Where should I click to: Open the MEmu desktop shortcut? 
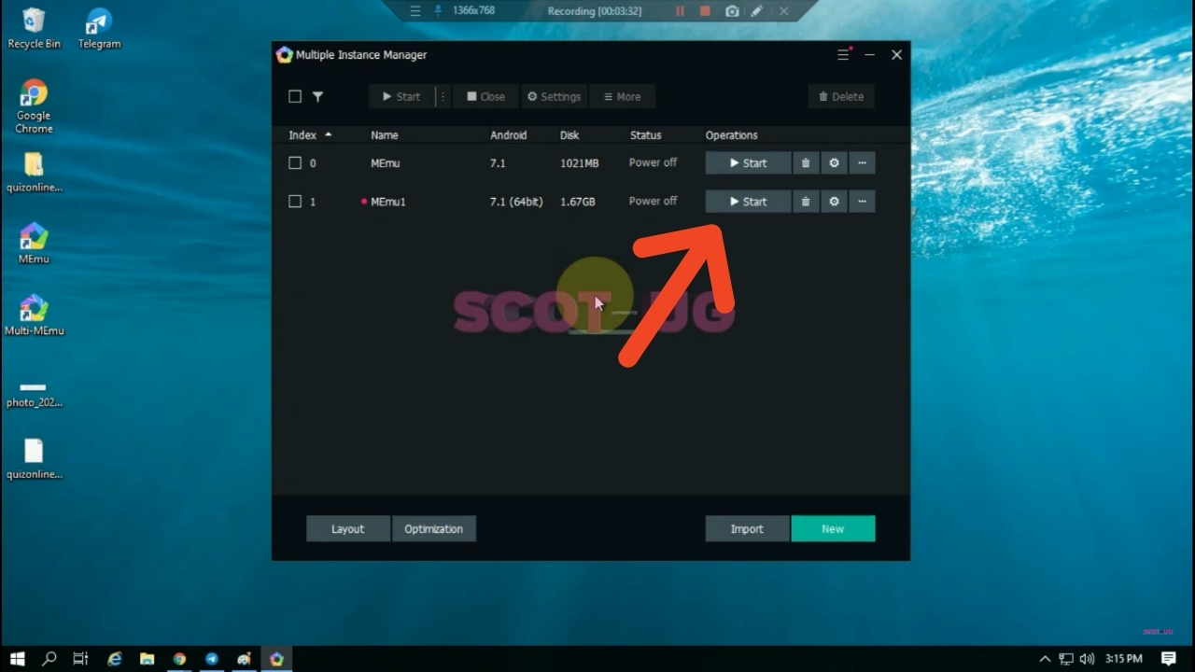coord(34,243)
